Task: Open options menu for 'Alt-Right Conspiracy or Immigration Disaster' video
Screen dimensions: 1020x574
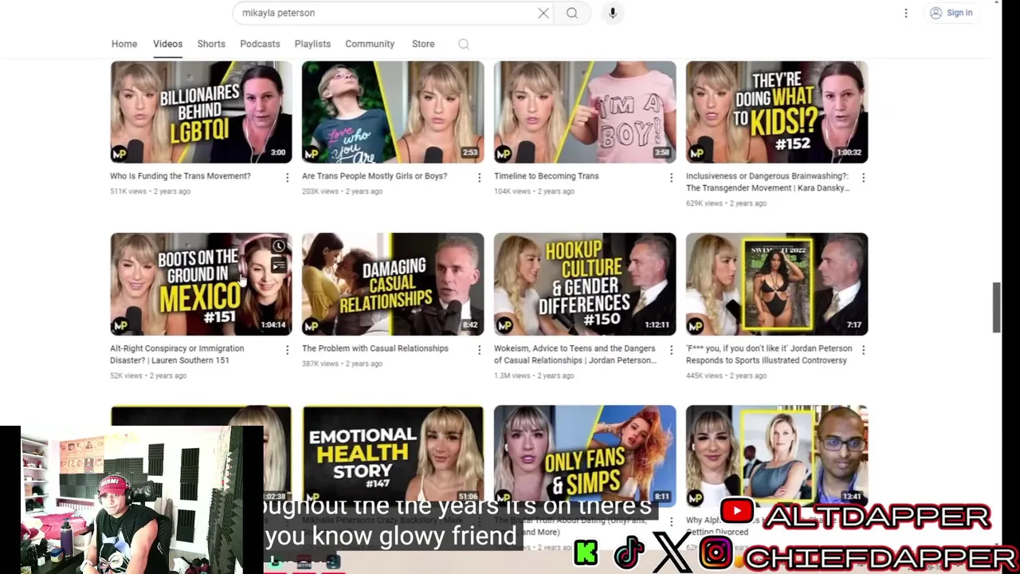Action: [x=287, y=349]
